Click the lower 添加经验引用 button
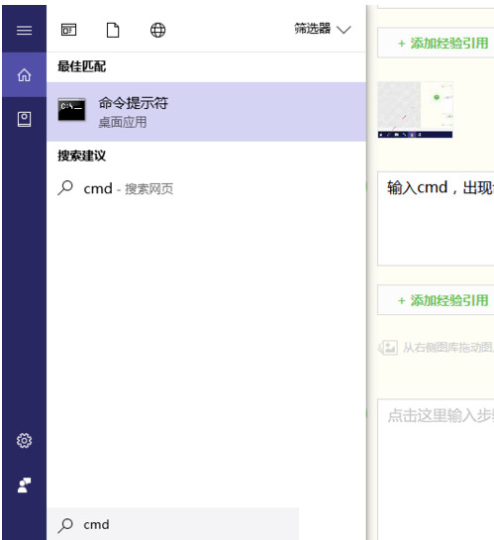Viewport: 494px width, 540px height. pos(436,300)
